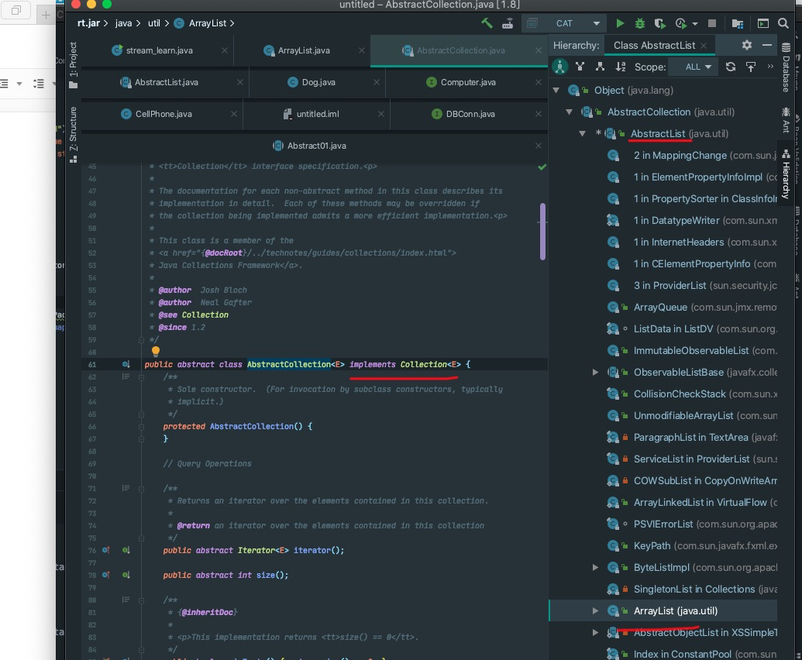Show subtypes hierarchy icon
Viewport: 802px width, 660px height.
600,67
